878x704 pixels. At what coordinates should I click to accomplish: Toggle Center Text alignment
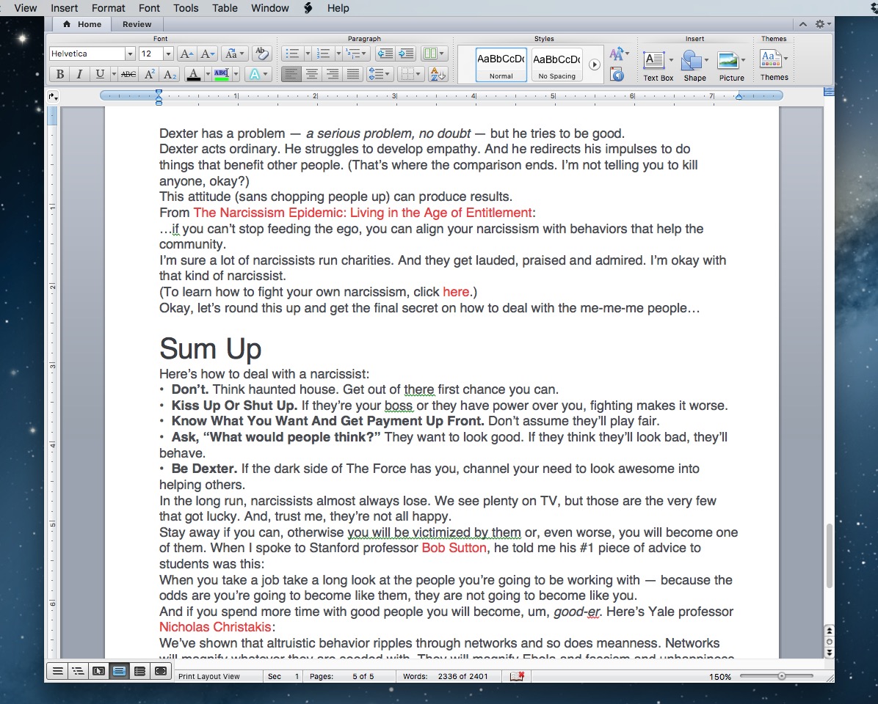(311, 74)
